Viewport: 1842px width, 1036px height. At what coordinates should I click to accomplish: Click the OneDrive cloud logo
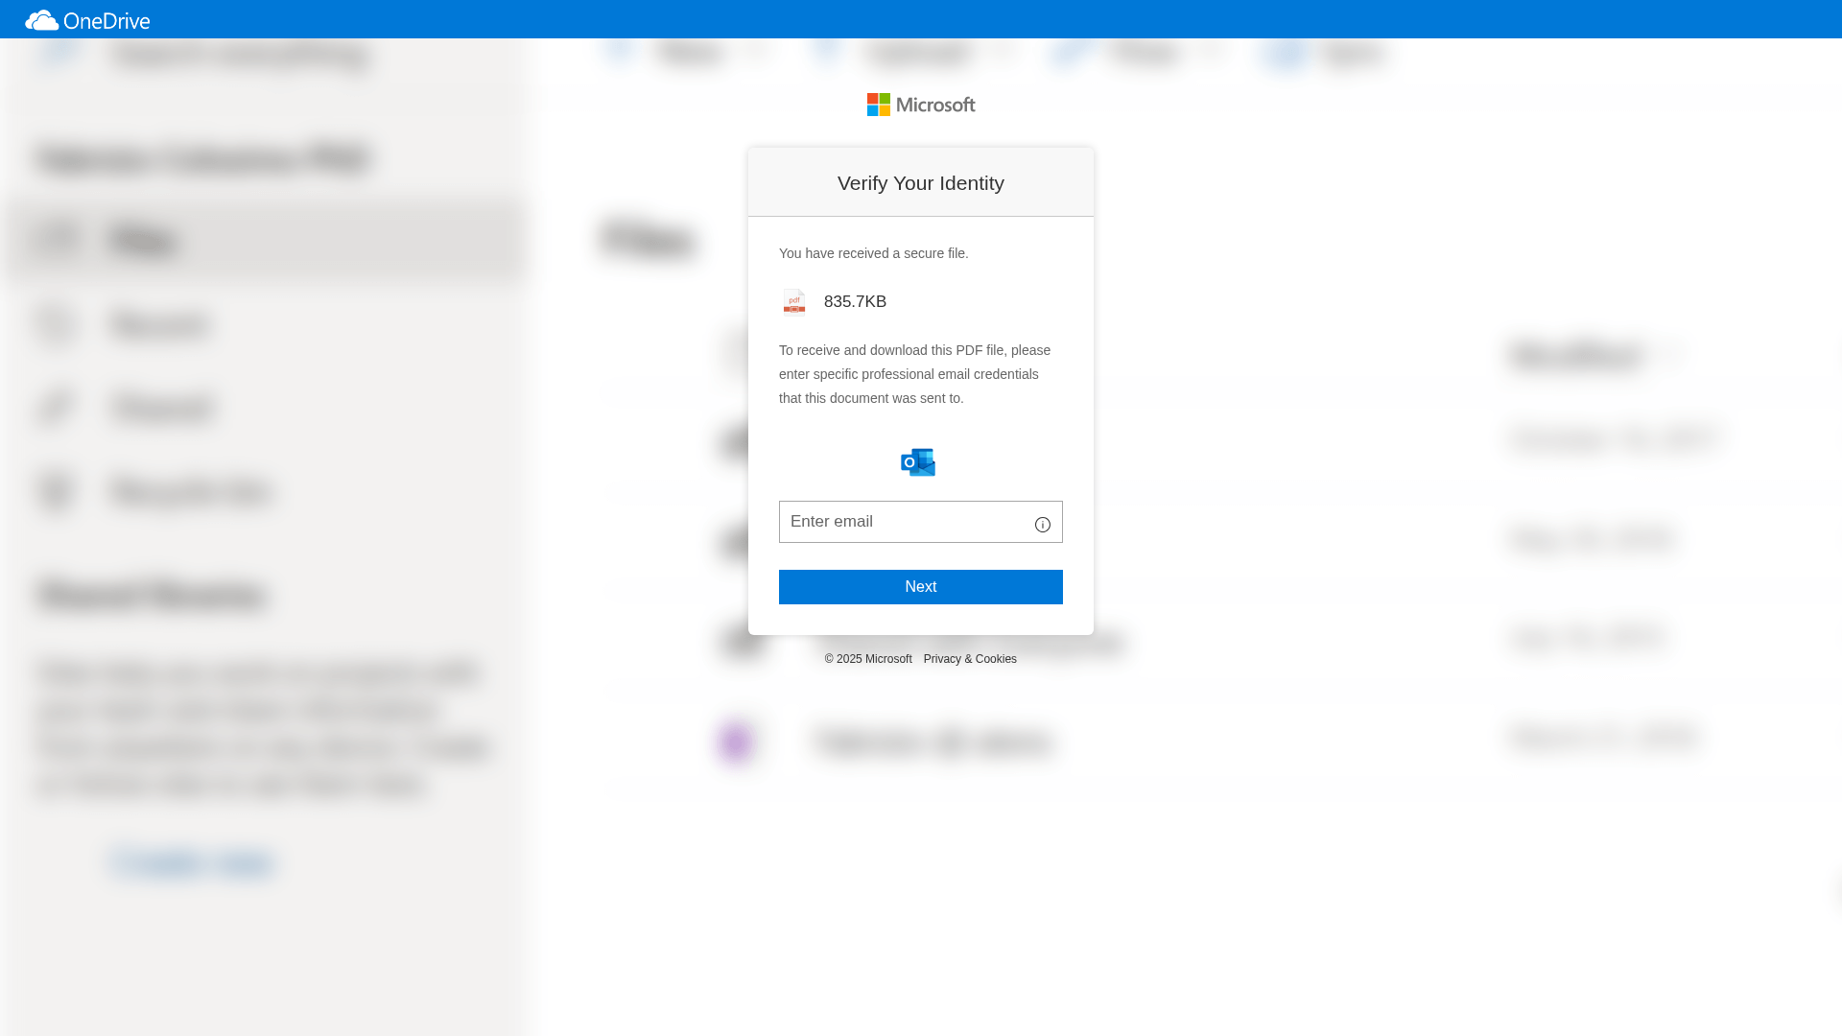[x=42, y=20]
